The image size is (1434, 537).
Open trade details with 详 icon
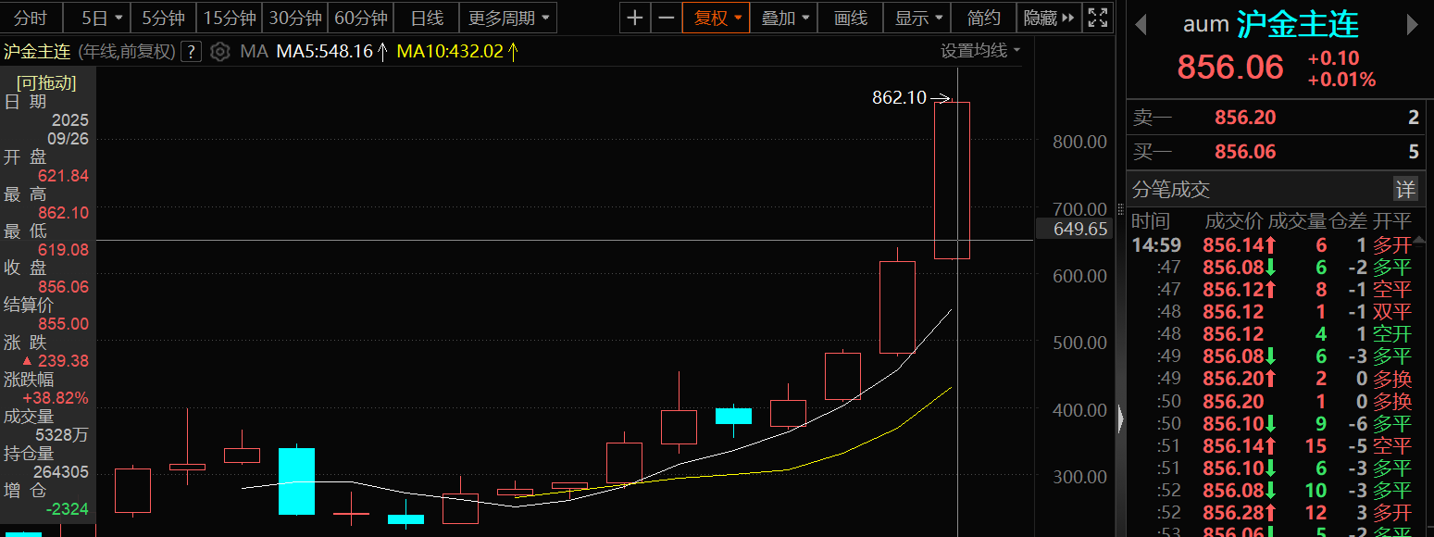[1405, 190]
